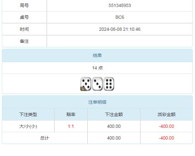Click the first die showing five

86,84
